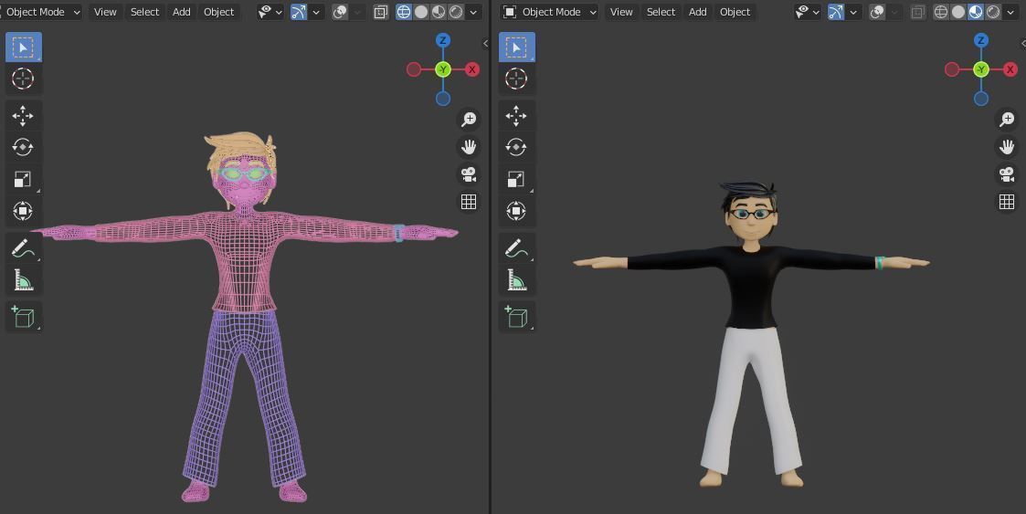
Task: Activate the Transform tool in left viewport
Action: click(24, 211)
